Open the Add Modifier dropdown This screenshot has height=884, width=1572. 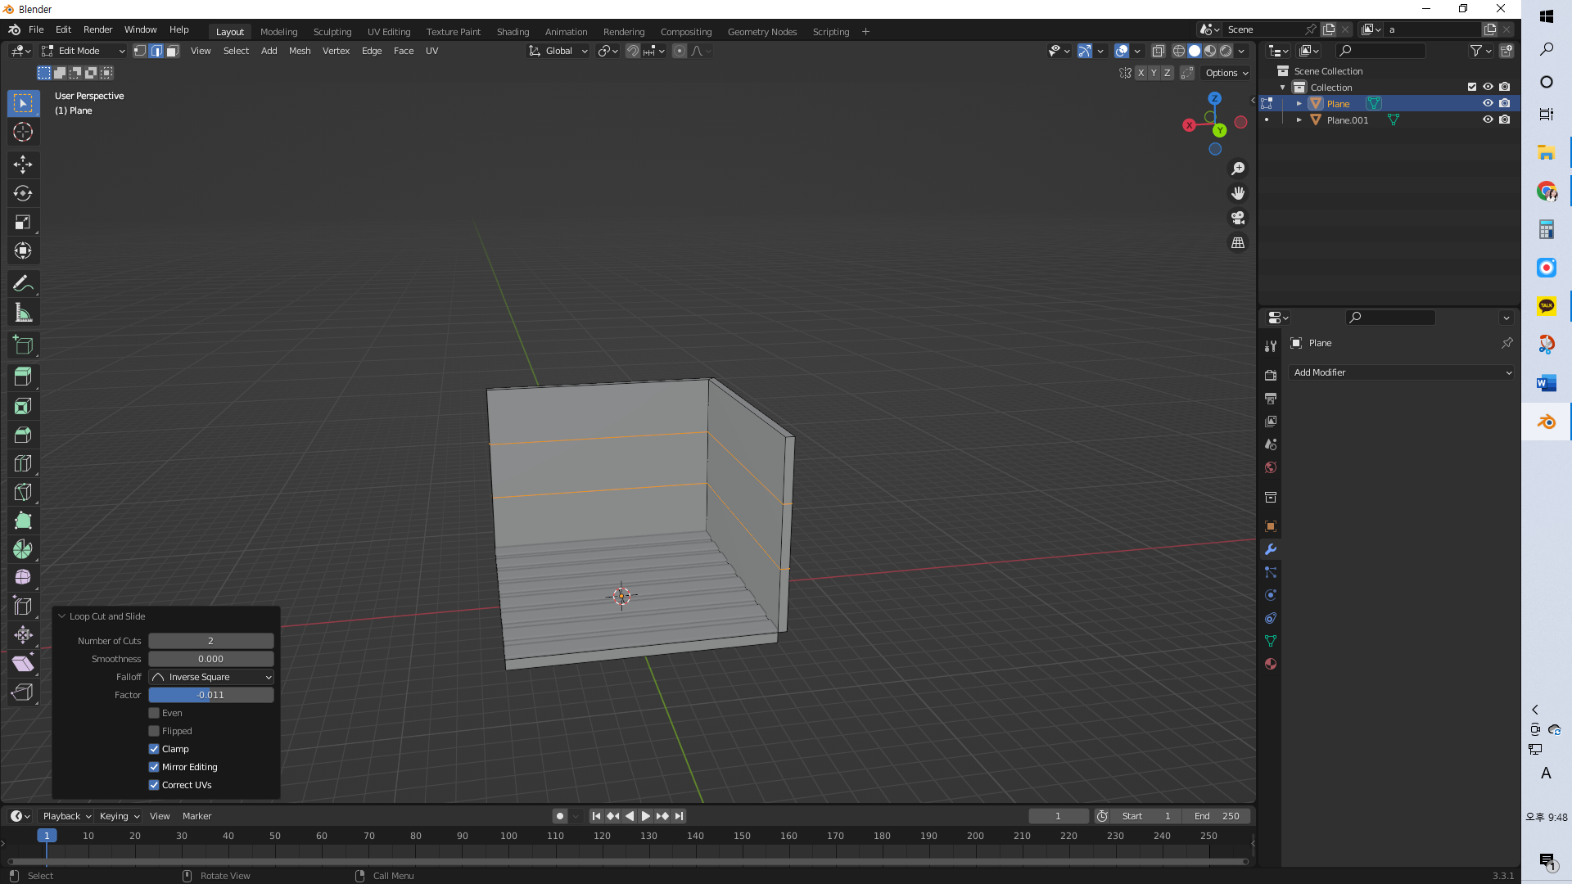(x=1402, y=372)
